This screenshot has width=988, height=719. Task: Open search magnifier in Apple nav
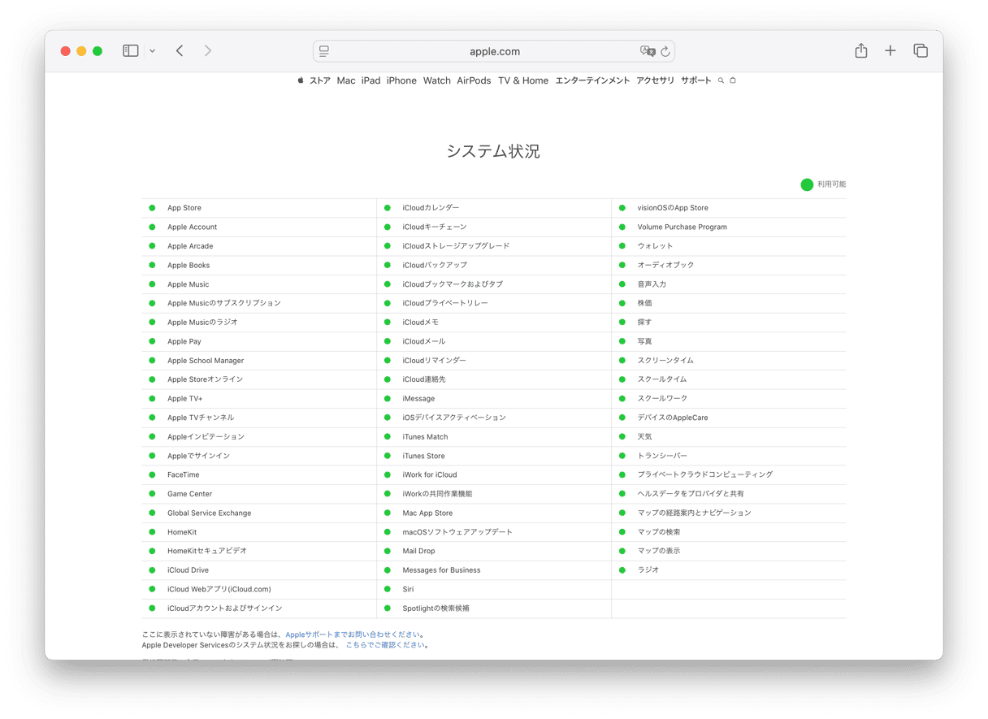pyautogui.click(x=721, y=80)
